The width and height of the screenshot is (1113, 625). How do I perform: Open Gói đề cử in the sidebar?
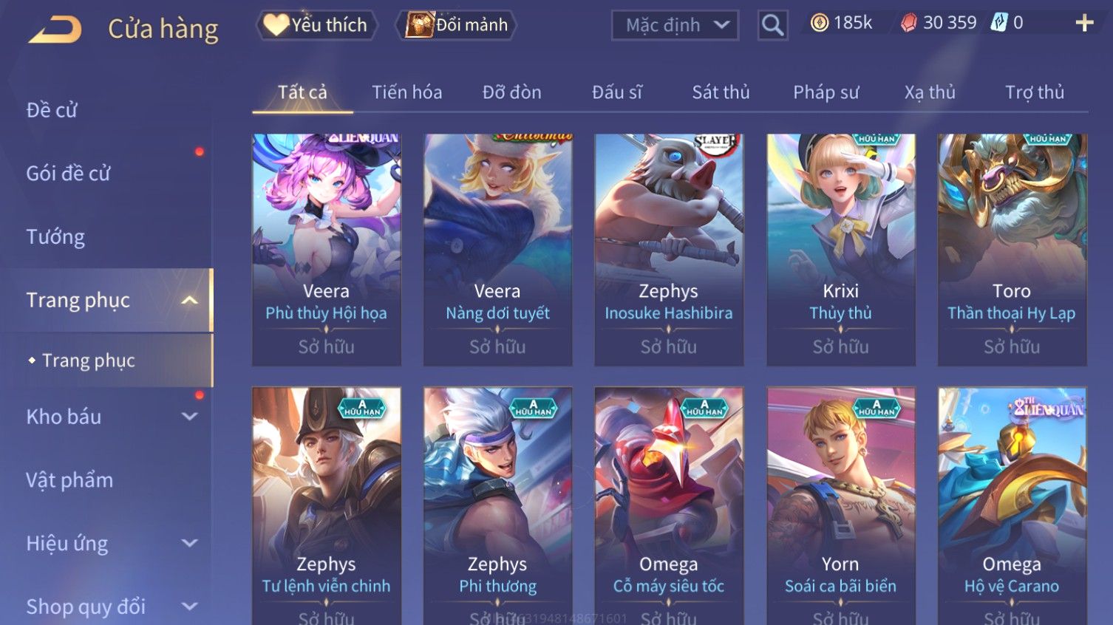[68, 174]
